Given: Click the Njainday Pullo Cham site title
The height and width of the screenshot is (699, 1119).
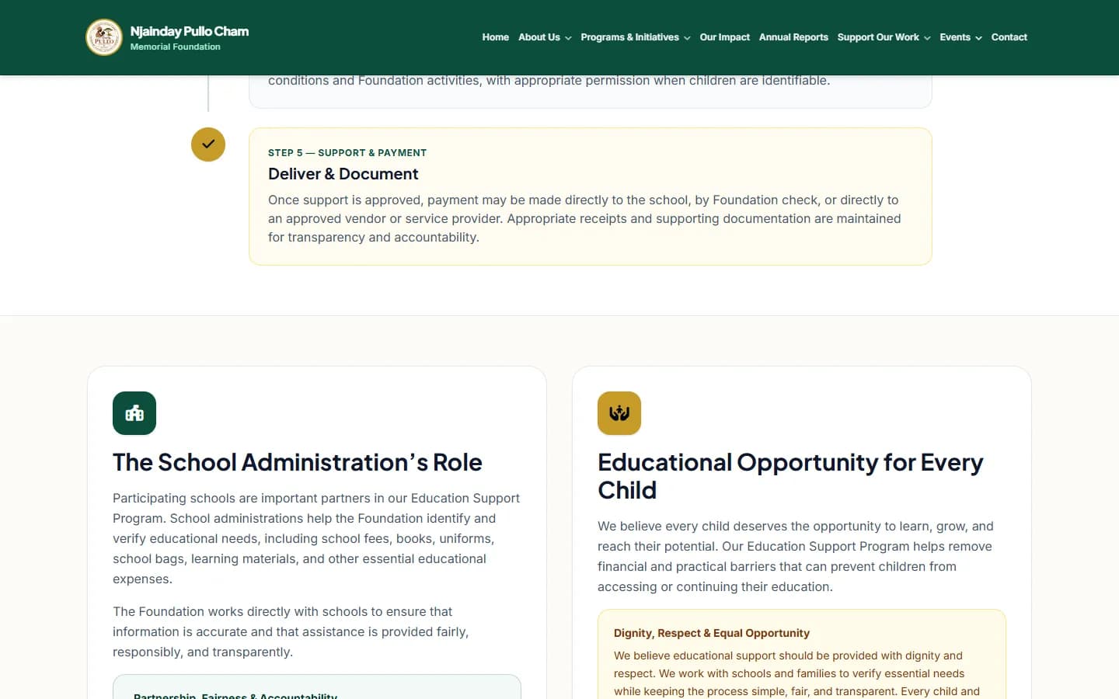Looking at the screenshot, I should (190, 31).
